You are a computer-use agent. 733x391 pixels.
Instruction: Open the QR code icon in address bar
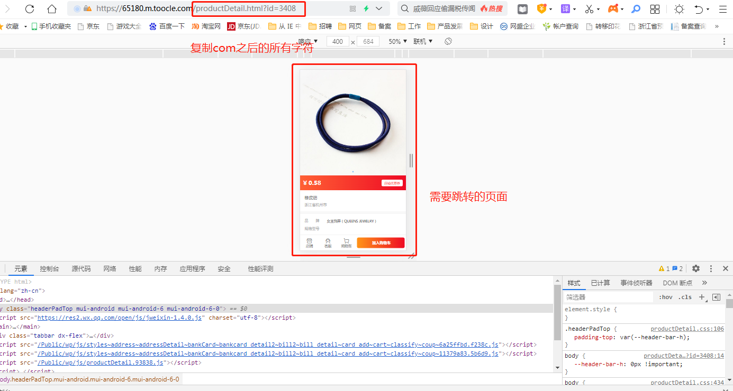(x=353, y=9)
